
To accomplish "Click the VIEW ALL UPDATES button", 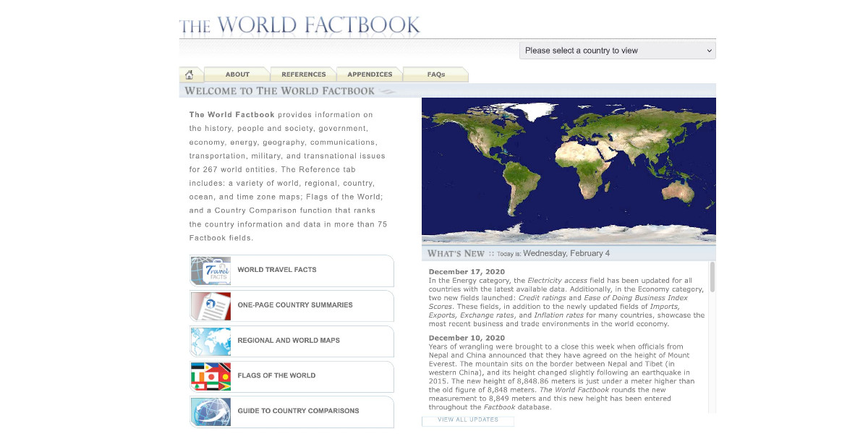I will tap(467, 420).
